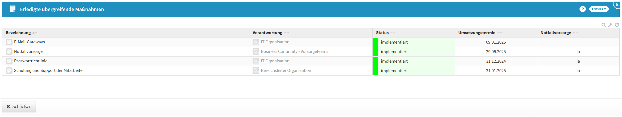Click the Passwortrichtlinie document icon
Image resolution: width=622 pixels, height=117 pixels.
point(9,61)
